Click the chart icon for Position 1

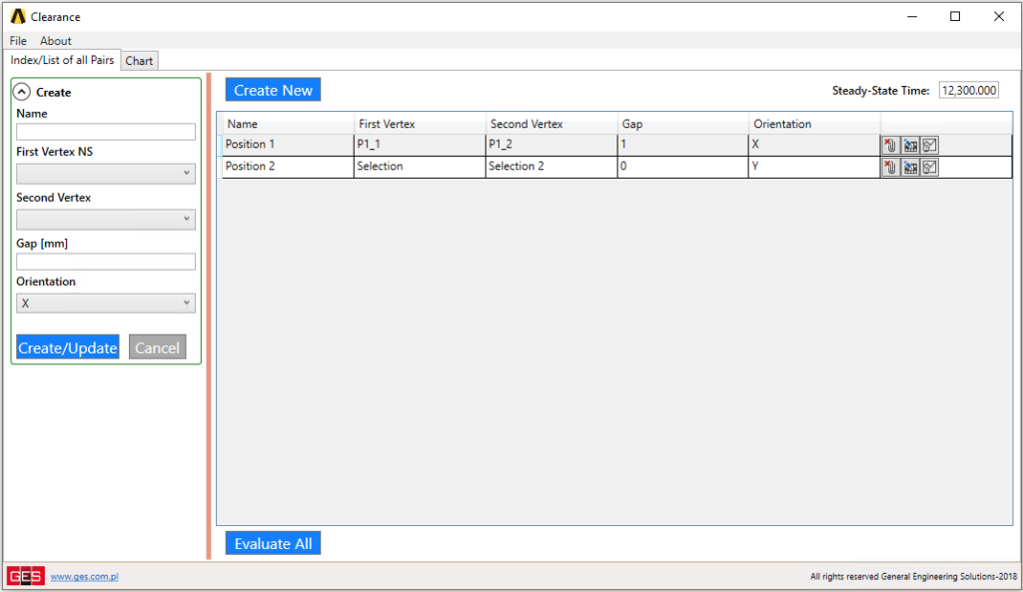click(x=929, y=146)
